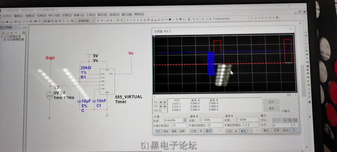Move cursor T1 right with arrow
The height and width of the screenshot is (152, 337).
pos(164,102)
